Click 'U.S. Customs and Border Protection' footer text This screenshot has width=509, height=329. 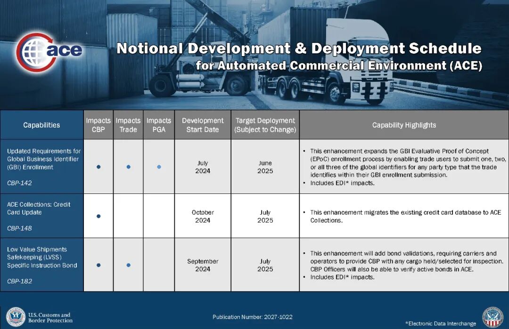coord(50,318)
